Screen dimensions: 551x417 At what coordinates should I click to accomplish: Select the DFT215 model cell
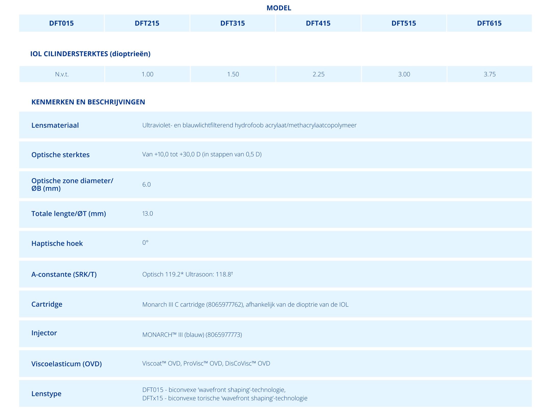point(147,23)
